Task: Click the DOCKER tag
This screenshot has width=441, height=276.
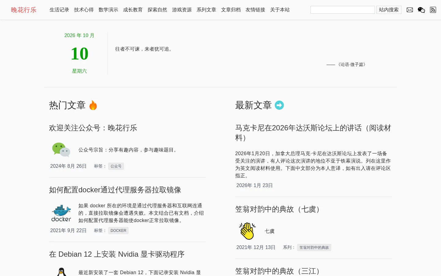Action: tap(118, 231)
